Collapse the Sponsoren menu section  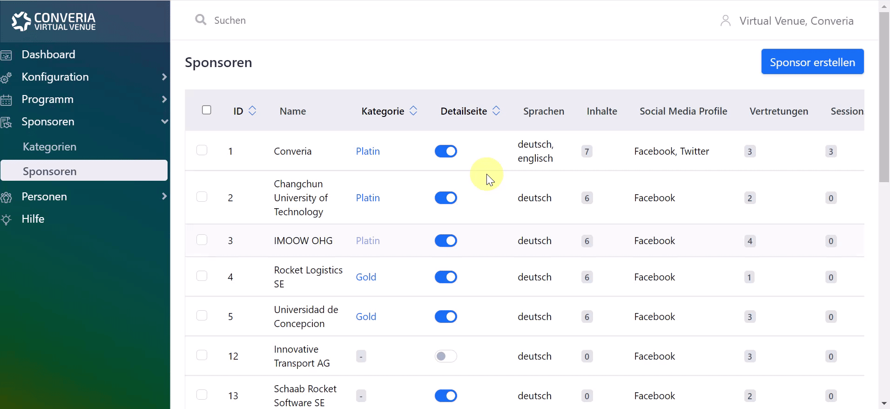(164, 122)
